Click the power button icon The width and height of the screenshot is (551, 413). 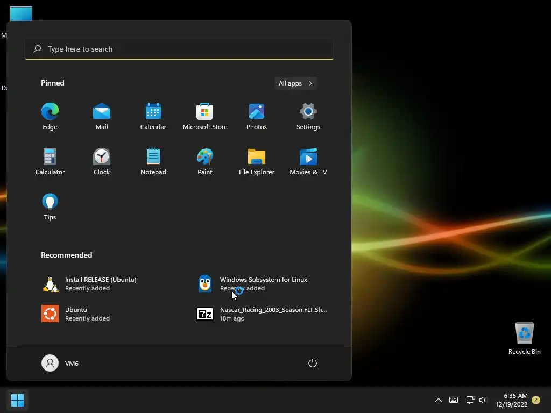[x=313, y=363]
